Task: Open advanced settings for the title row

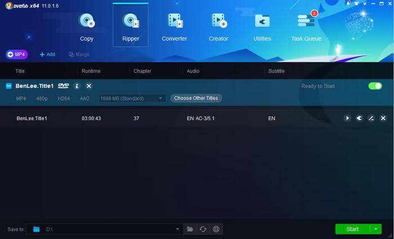Action: 359,118
